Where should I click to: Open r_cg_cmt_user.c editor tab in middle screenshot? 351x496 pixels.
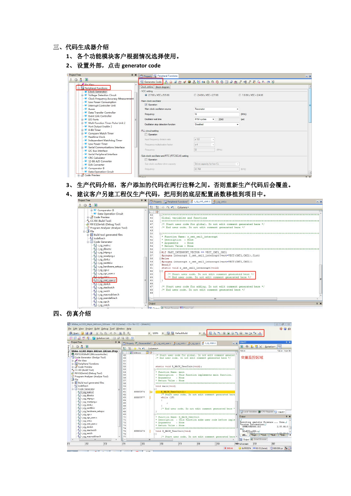click(x=201, y=201)
